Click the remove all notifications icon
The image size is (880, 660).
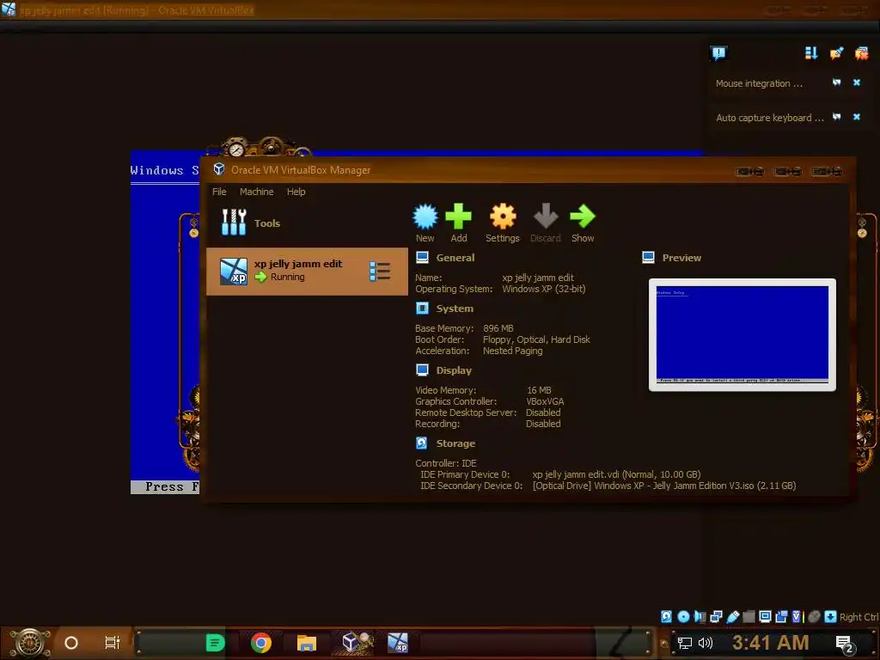[x=861, y=52]
